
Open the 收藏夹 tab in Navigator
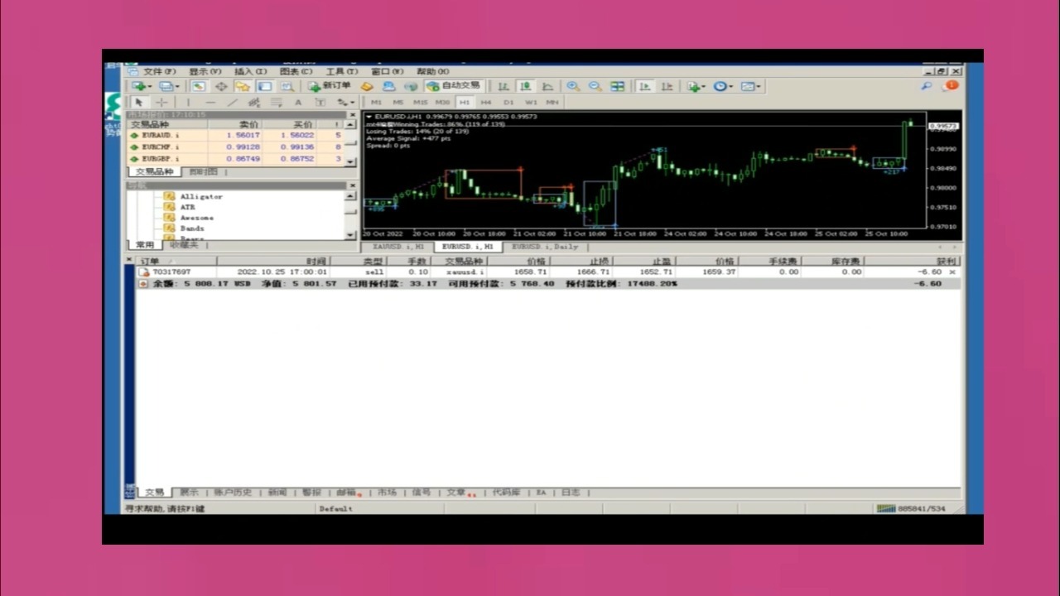184,245
